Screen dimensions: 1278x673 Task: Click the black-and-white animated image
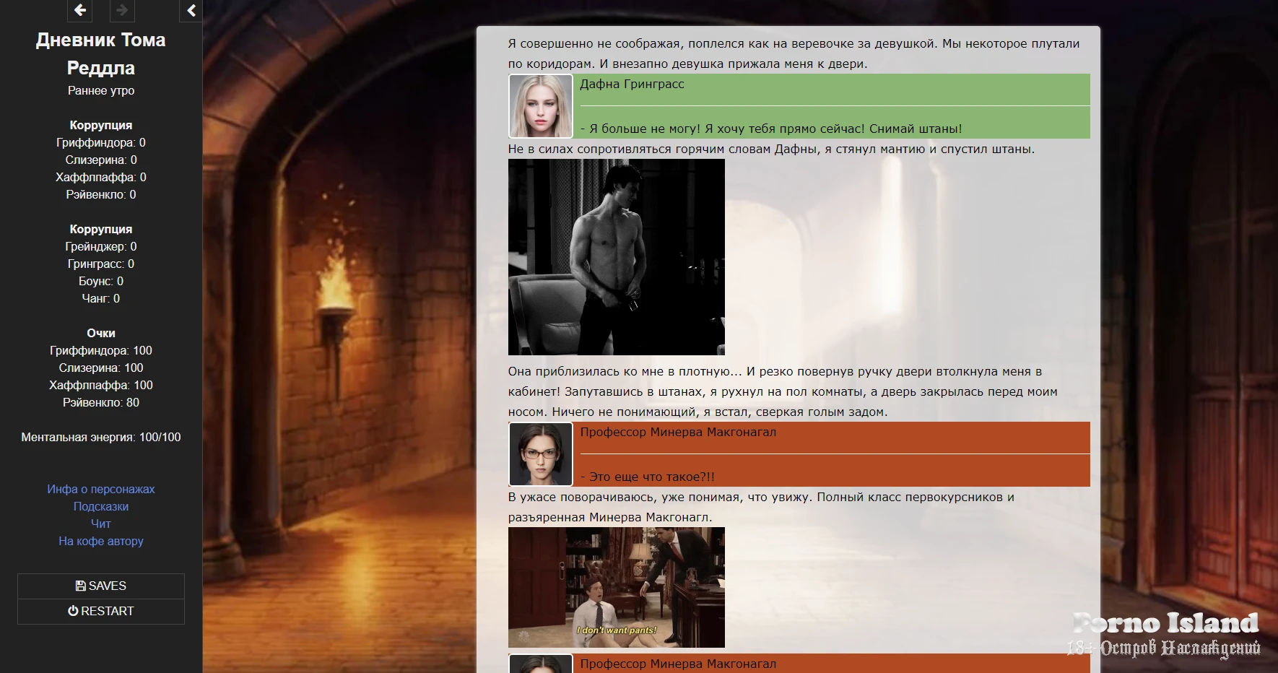(616, 257)
